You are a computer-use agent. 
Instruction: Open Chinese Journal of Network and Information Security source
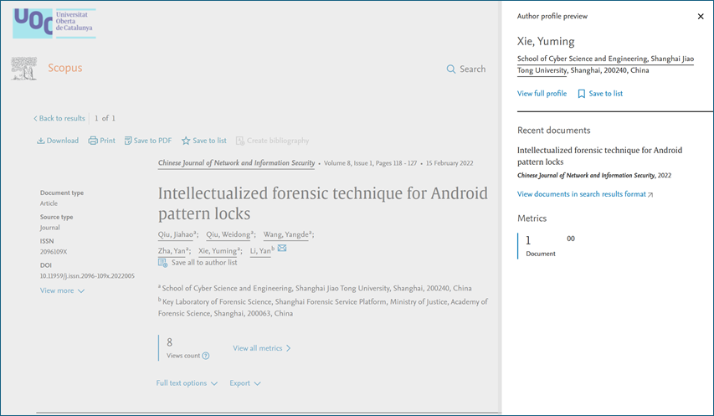tap(236, 163)
